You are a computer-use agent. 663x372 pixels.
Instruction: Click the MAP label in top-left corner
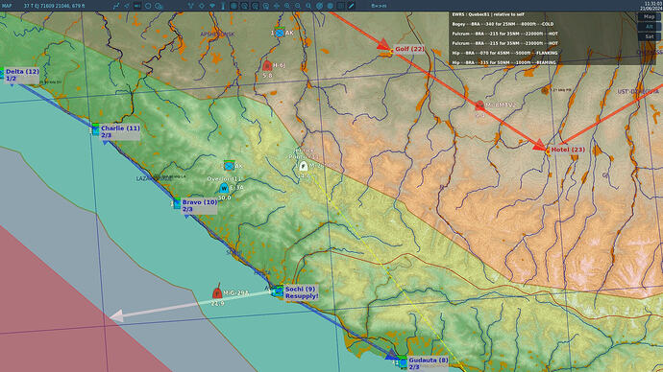pyautogui.click(x=7, y=6)
